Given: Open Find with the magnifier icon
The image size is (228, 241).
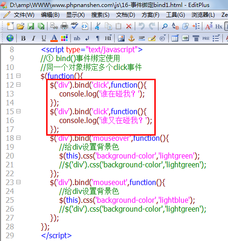Looking at the screenshot, I should pos(165,26).
